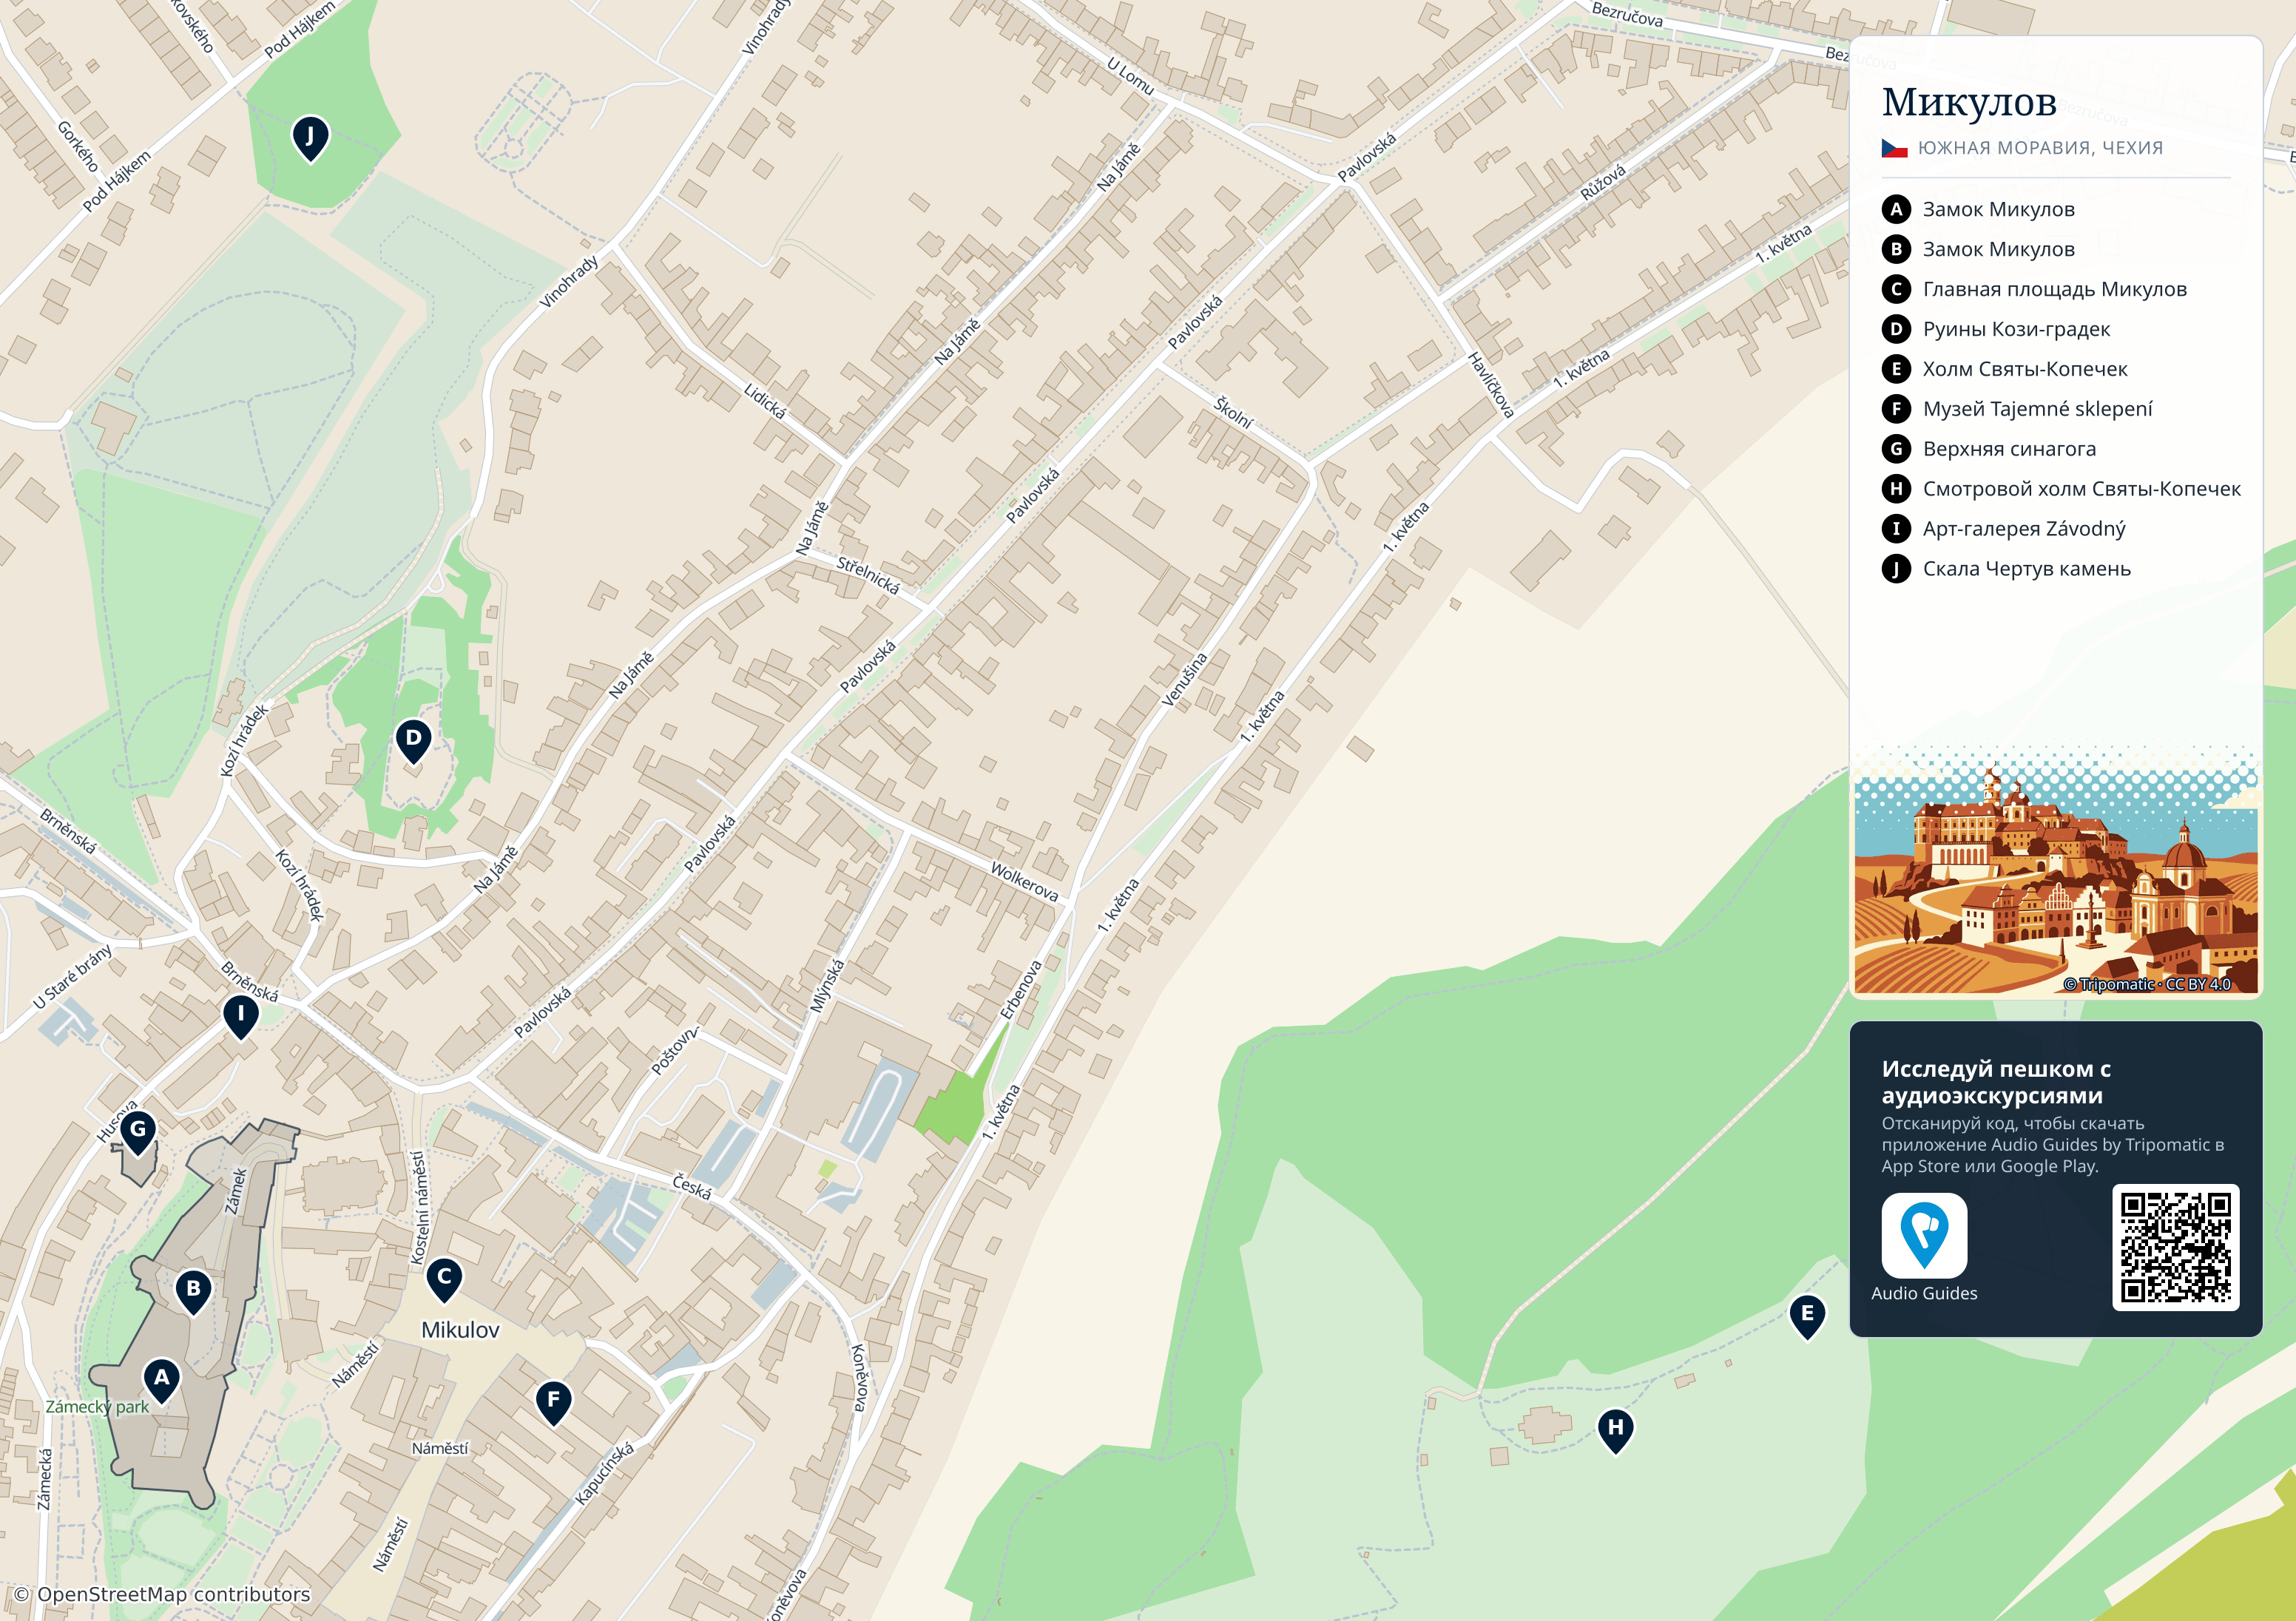2296x1621 pixels.
Task: Click the Střelnická street label
Action: (868, 575)
